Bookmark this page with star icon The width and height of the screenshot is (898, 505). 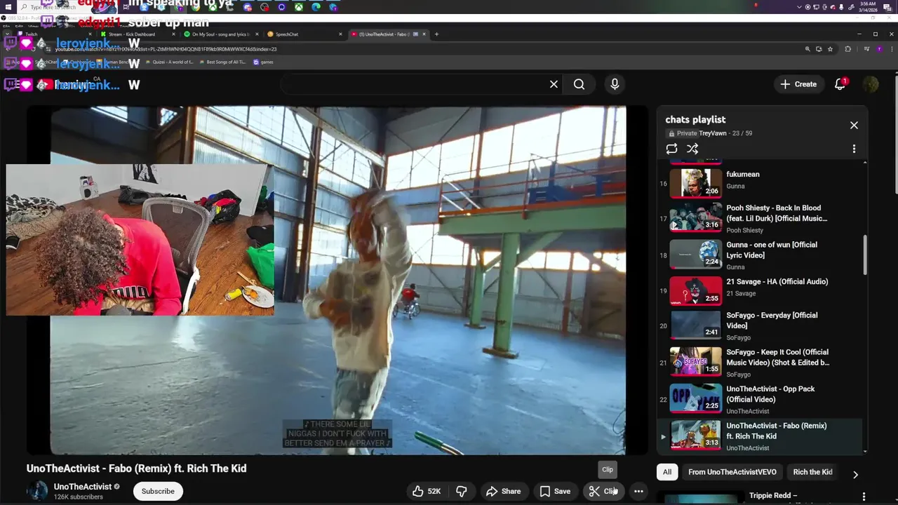point(830,49)
